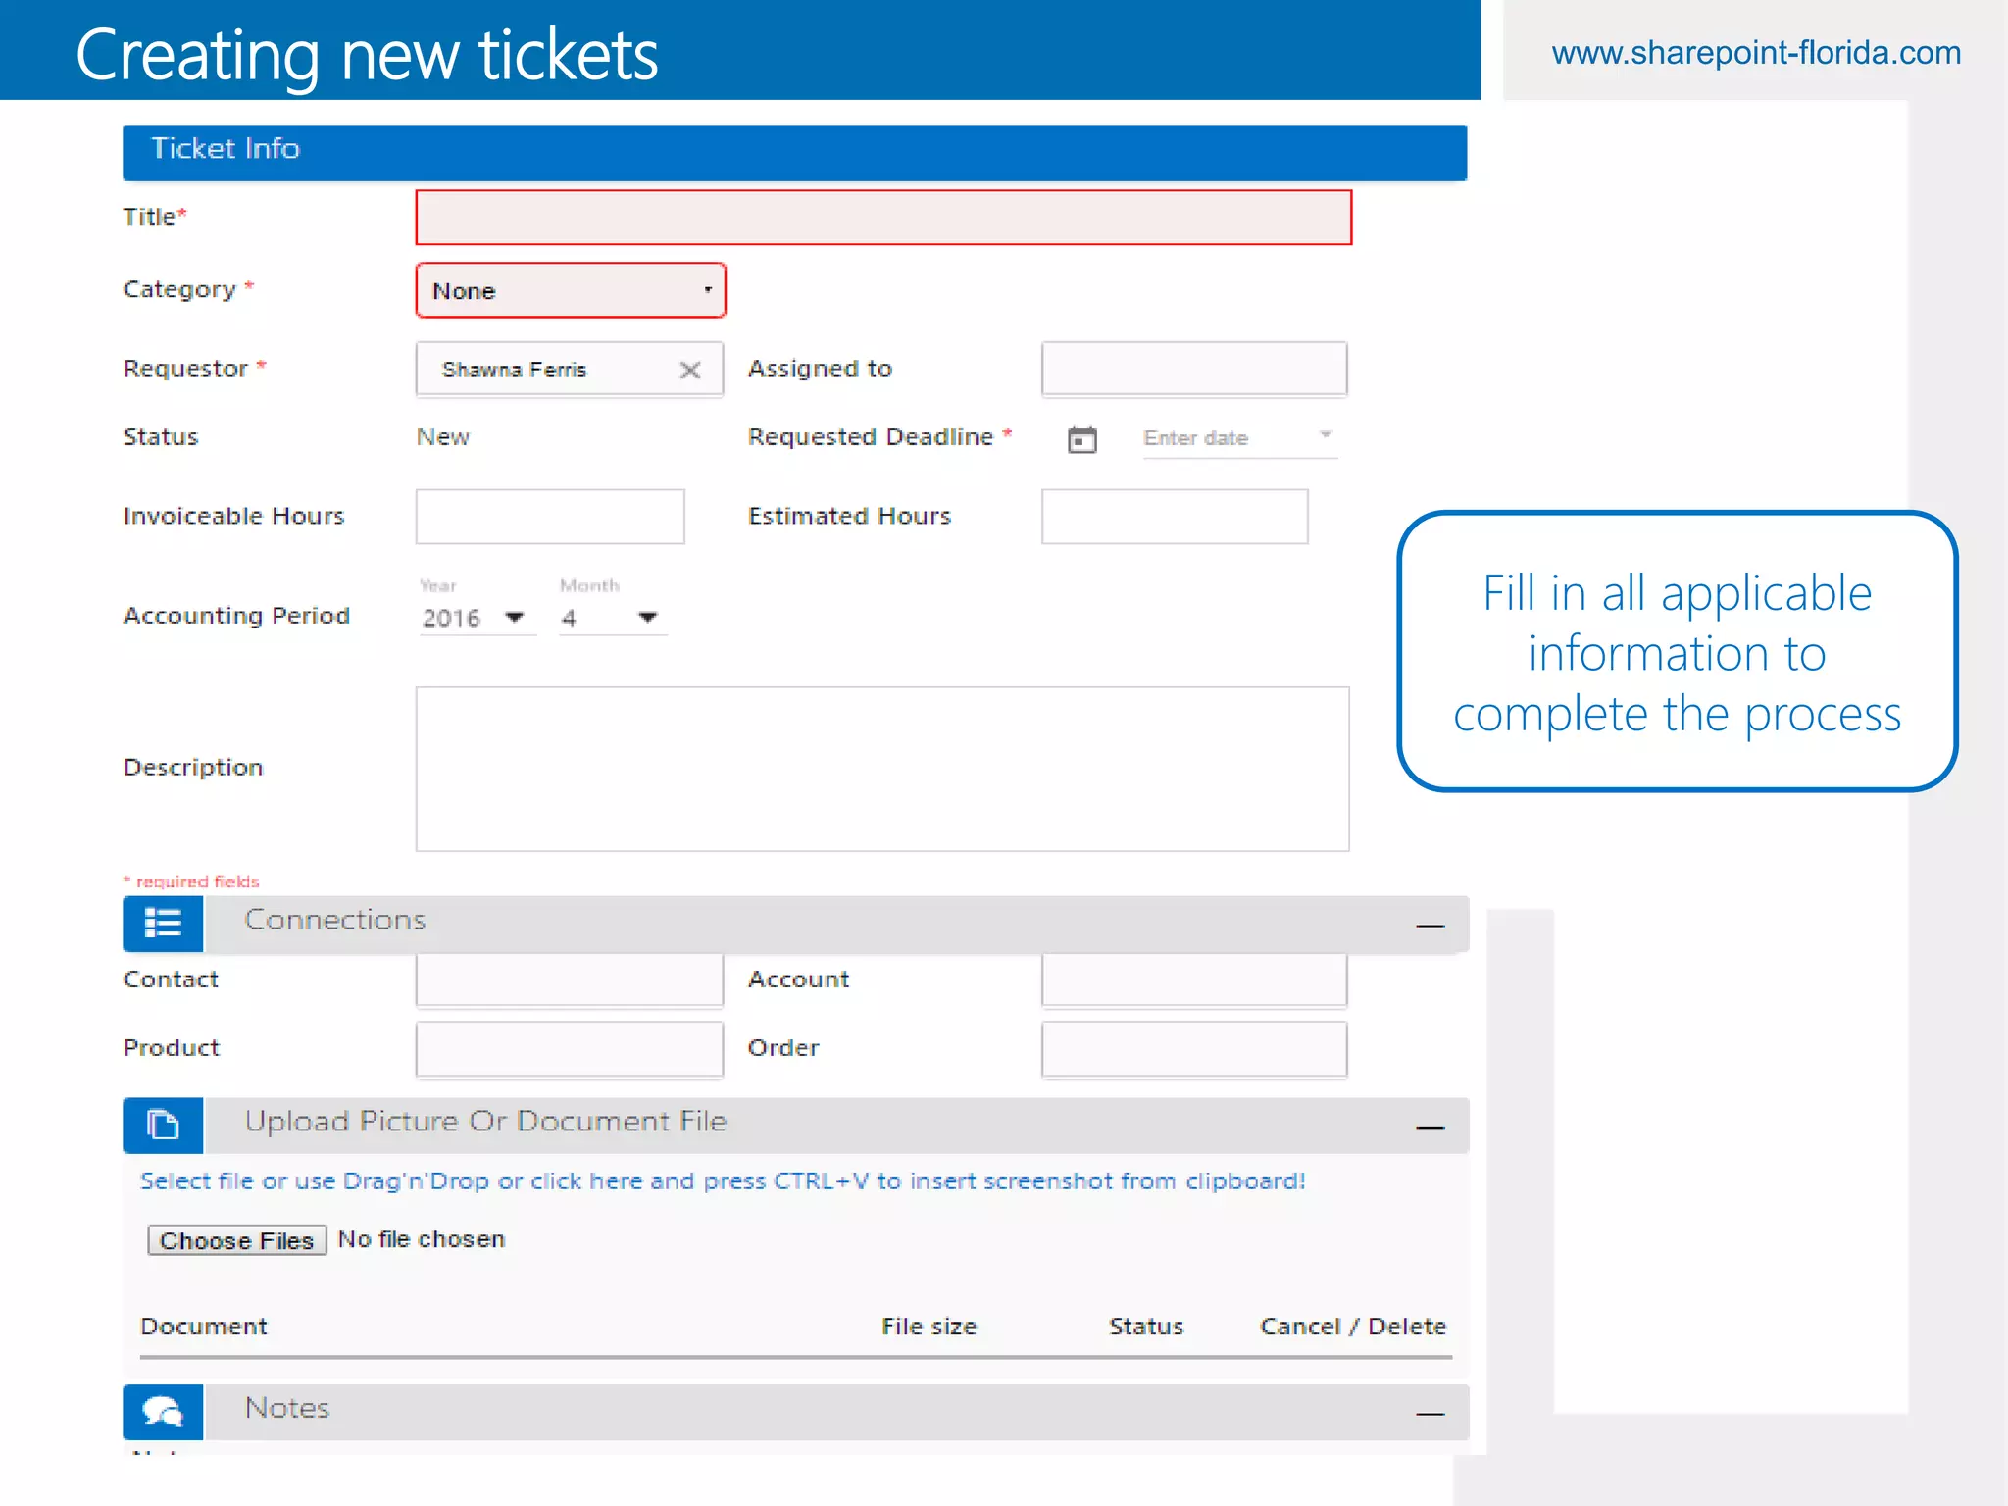This screenshot has width=2008, height=1506.
Task: Open the Accounting Period Year dropdown
Action: pyautogui.click(x=477, y=618)
